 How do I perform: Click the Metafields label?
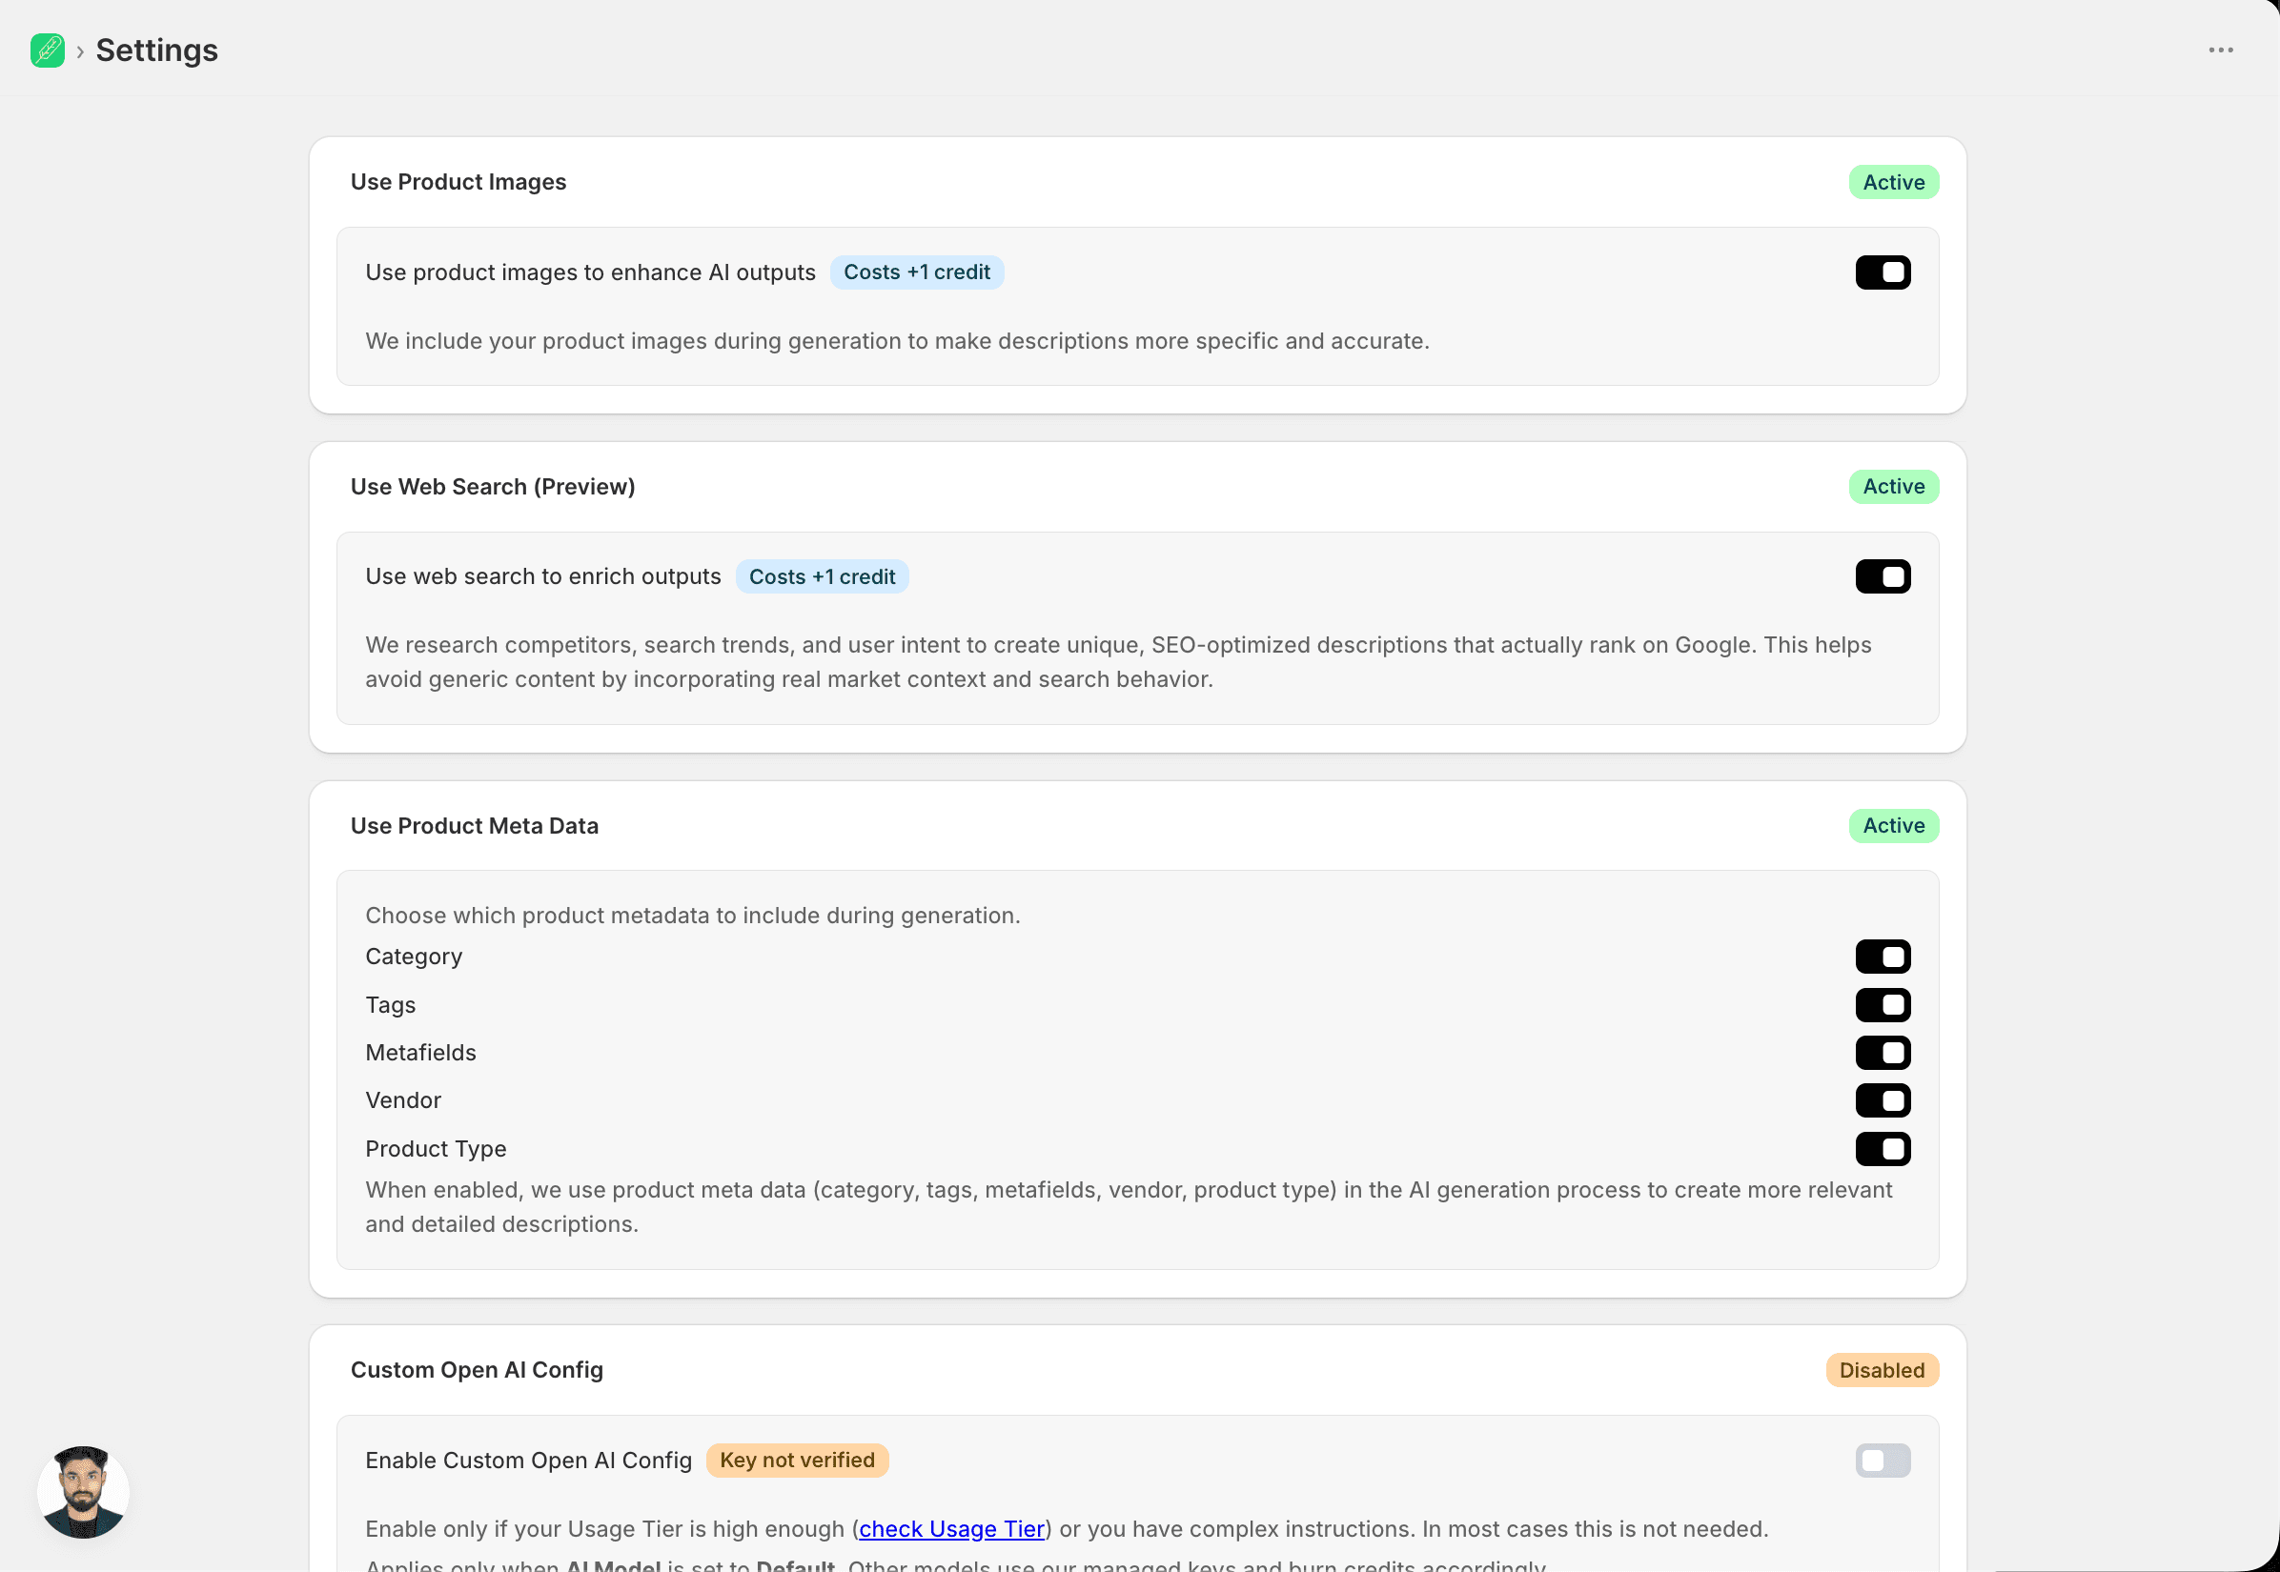(x=420, y=1052)
